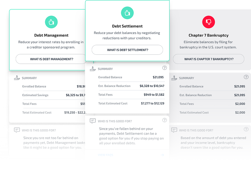Open the What Is Chapter 7 Bankruptcy button
This screenshot has height=170, width=251.
coord(209,59)
